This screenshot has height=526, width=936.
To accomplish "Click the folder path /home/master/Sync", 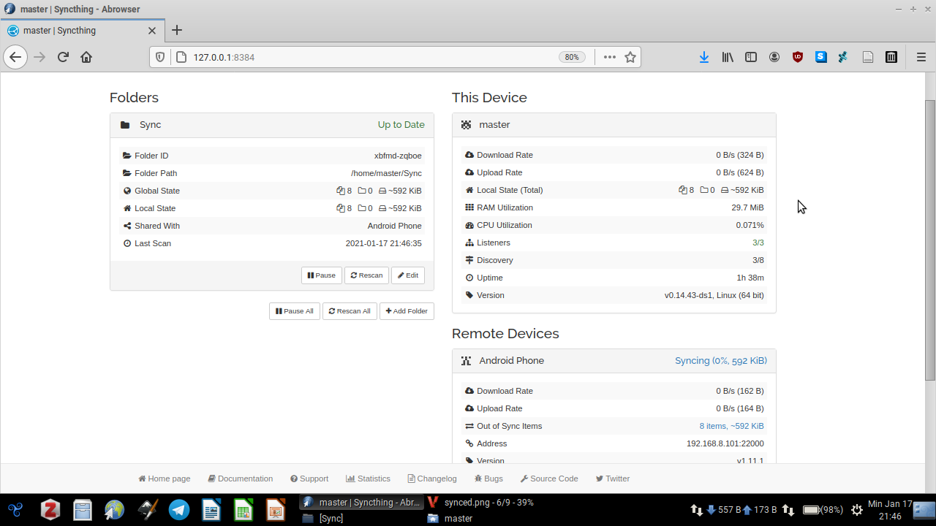I will coord(386,173).
